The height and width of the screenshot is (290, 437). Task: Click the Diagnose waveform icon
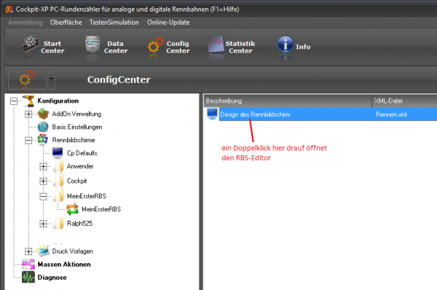(x=28, y=277)
